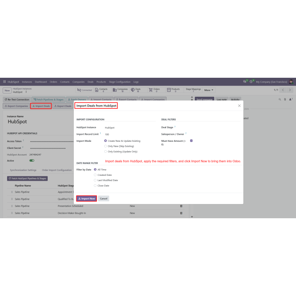The height and width of the screenshot is (296, 296).
Task: Click the Access Token field
Action: (x=52, y=141)
